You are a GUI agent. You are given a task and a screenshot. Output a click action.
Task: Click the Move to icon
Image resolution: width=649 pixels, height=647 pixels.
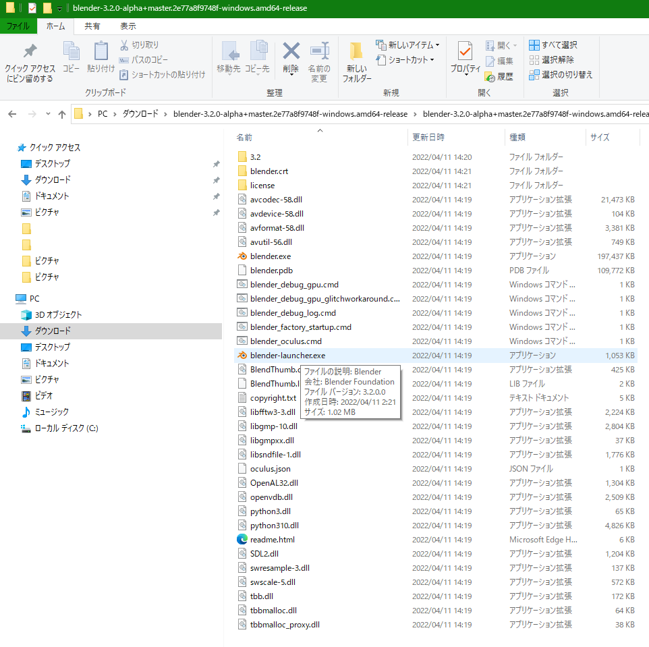[230, 51]
